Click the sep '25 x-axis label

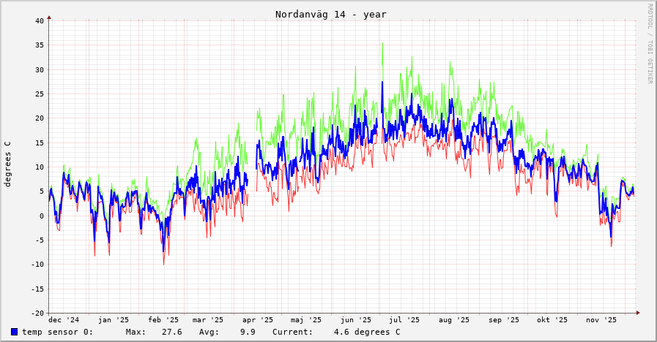504,320
